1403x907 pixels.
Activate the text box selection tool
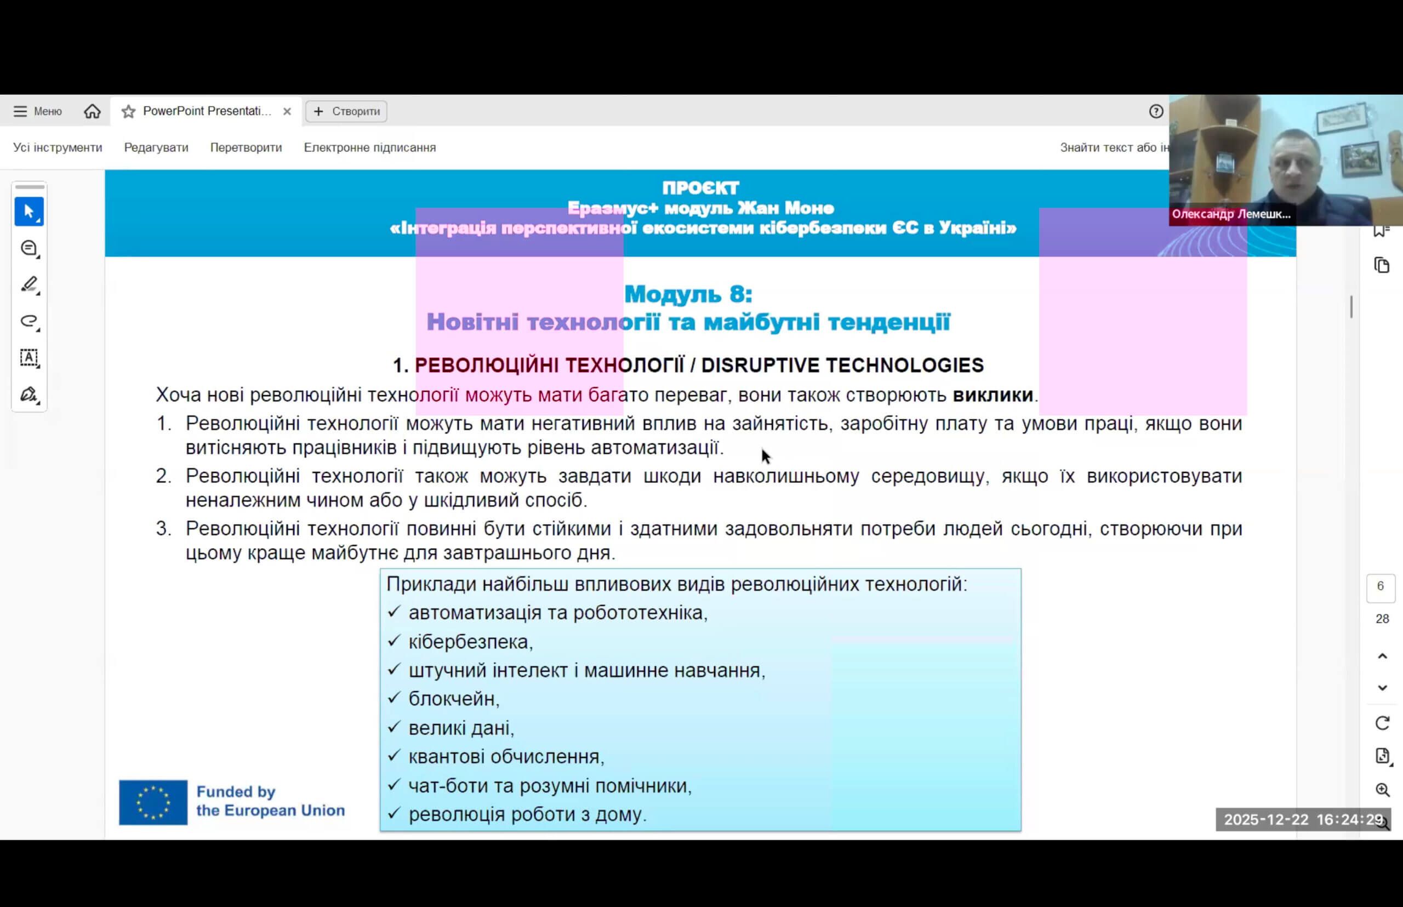pos(29,358)
